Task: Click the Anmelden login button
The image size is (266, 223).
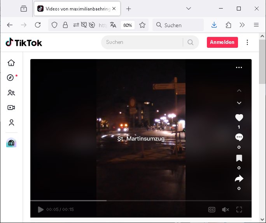Action: coord(222,42)
